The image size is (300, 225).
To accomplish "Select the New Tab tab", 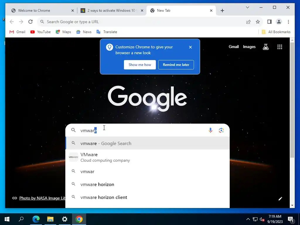I will point(181,11).
